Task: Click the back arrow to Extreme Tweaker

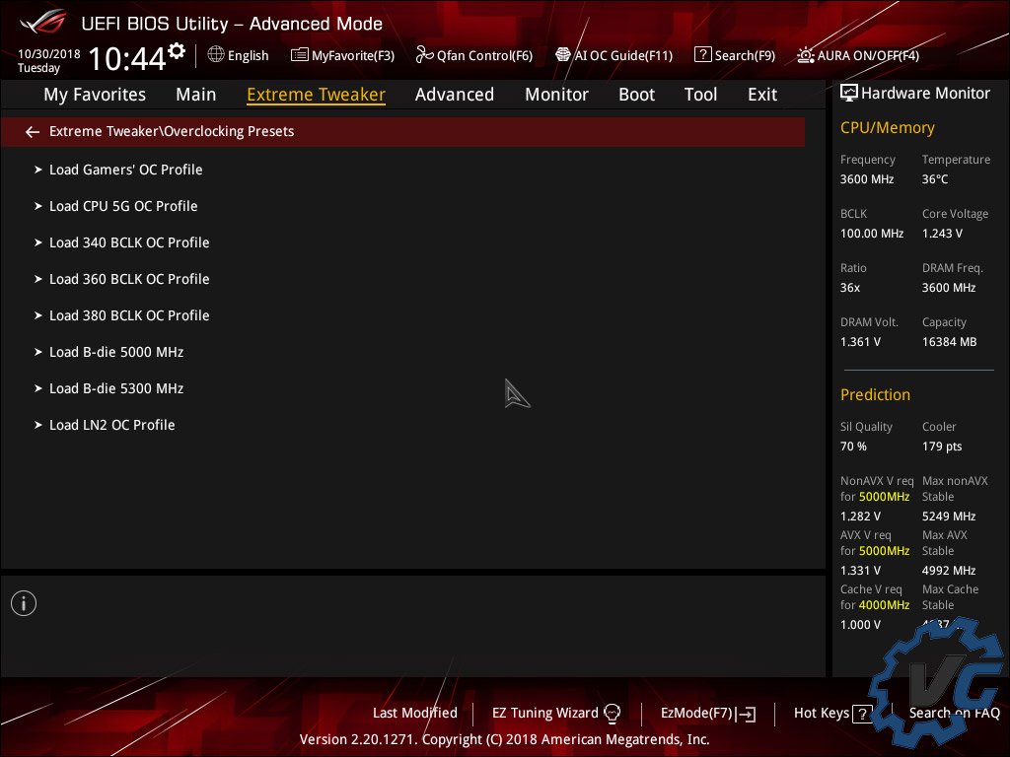Action: [x=33, y=132]
